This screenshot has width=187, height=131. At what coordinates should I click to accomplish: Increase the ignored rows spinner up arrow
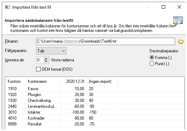(46, 58)
